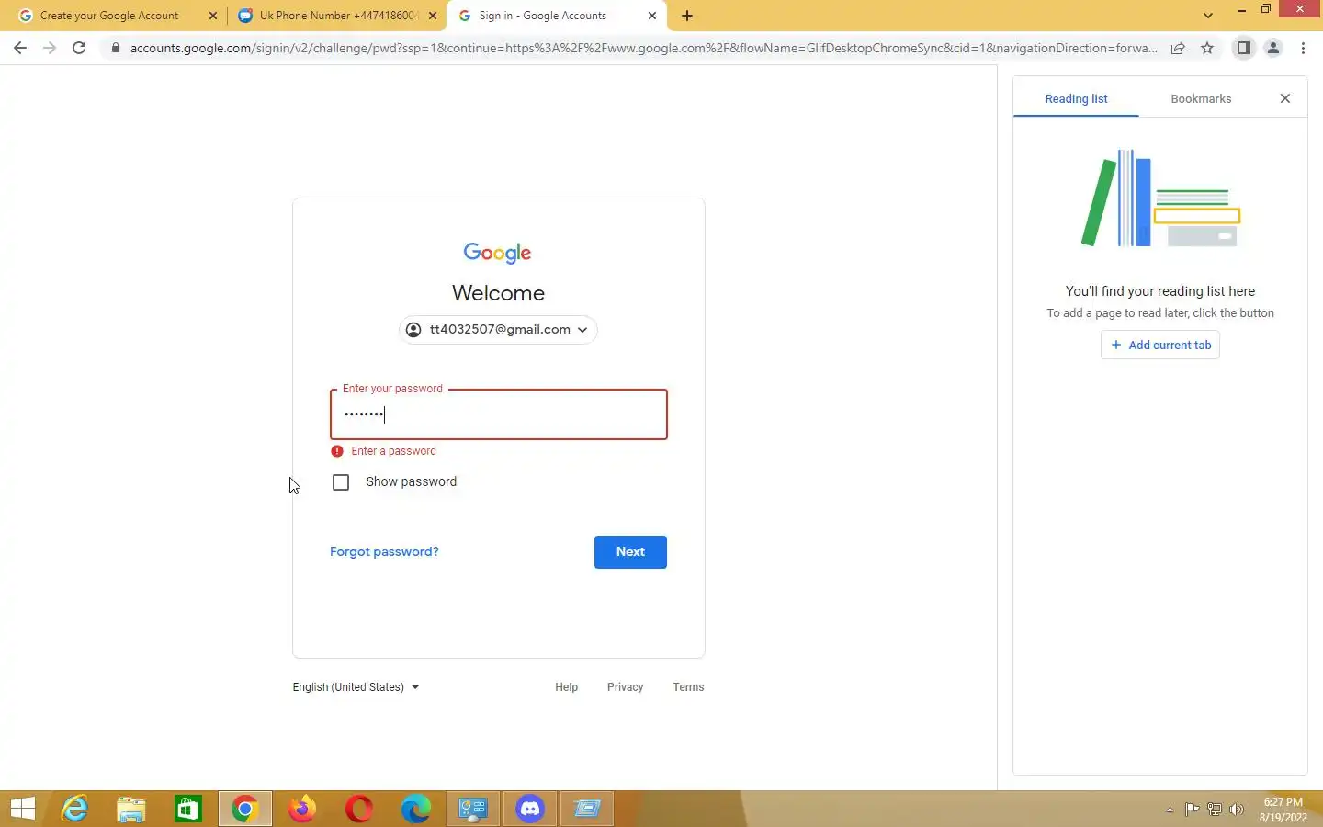Switch to the Reading list tab
Image resolution: width=1323 pixels, height=827 pixels.
[1076, 98]
